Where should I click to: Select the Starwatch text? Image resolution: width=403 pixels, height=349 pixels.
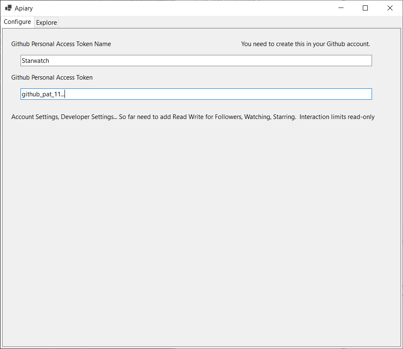[36, 60]
